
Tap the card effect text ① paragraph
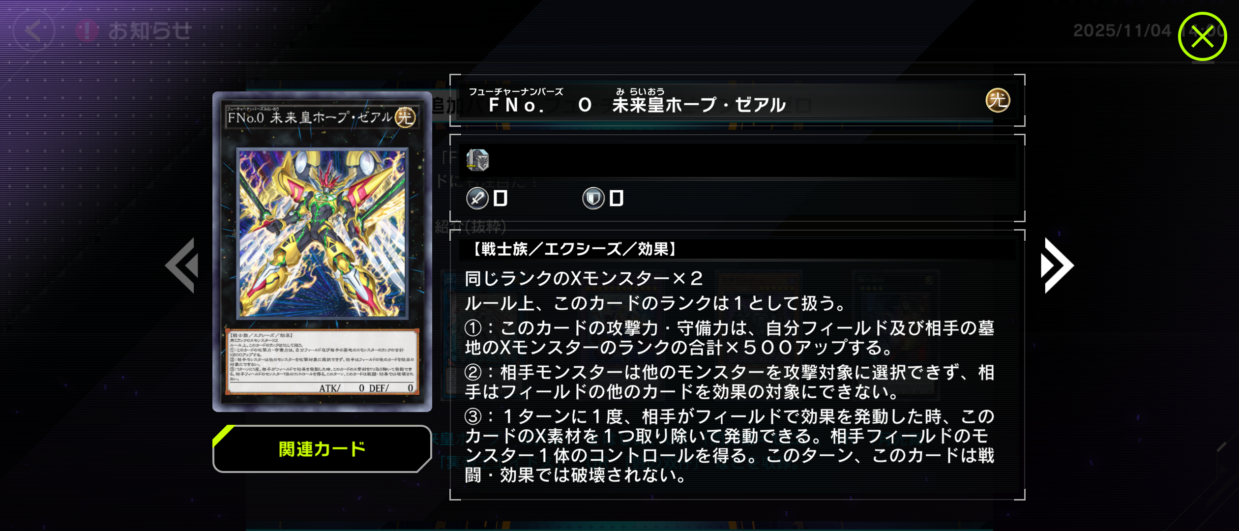(730, 338)
